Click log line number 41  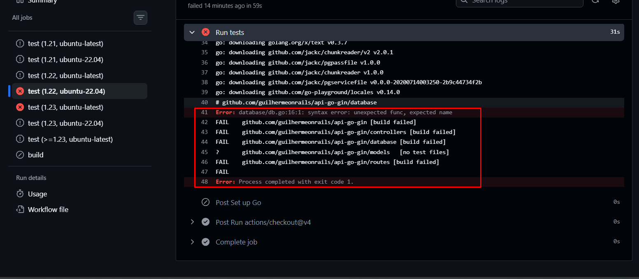tap(204, 112)
